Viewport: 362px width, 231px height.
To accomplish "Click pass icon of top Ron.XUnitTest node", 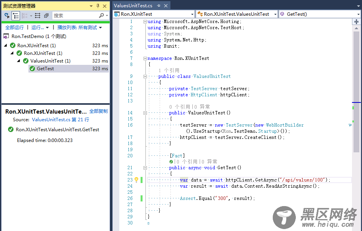I will tap(13, 45).
